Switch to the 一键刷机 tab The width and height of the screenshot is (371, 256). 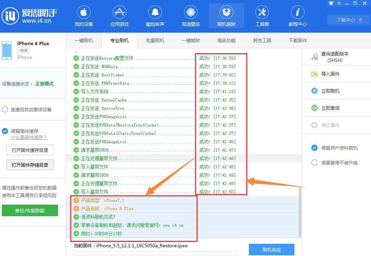(x=84, y=41)
